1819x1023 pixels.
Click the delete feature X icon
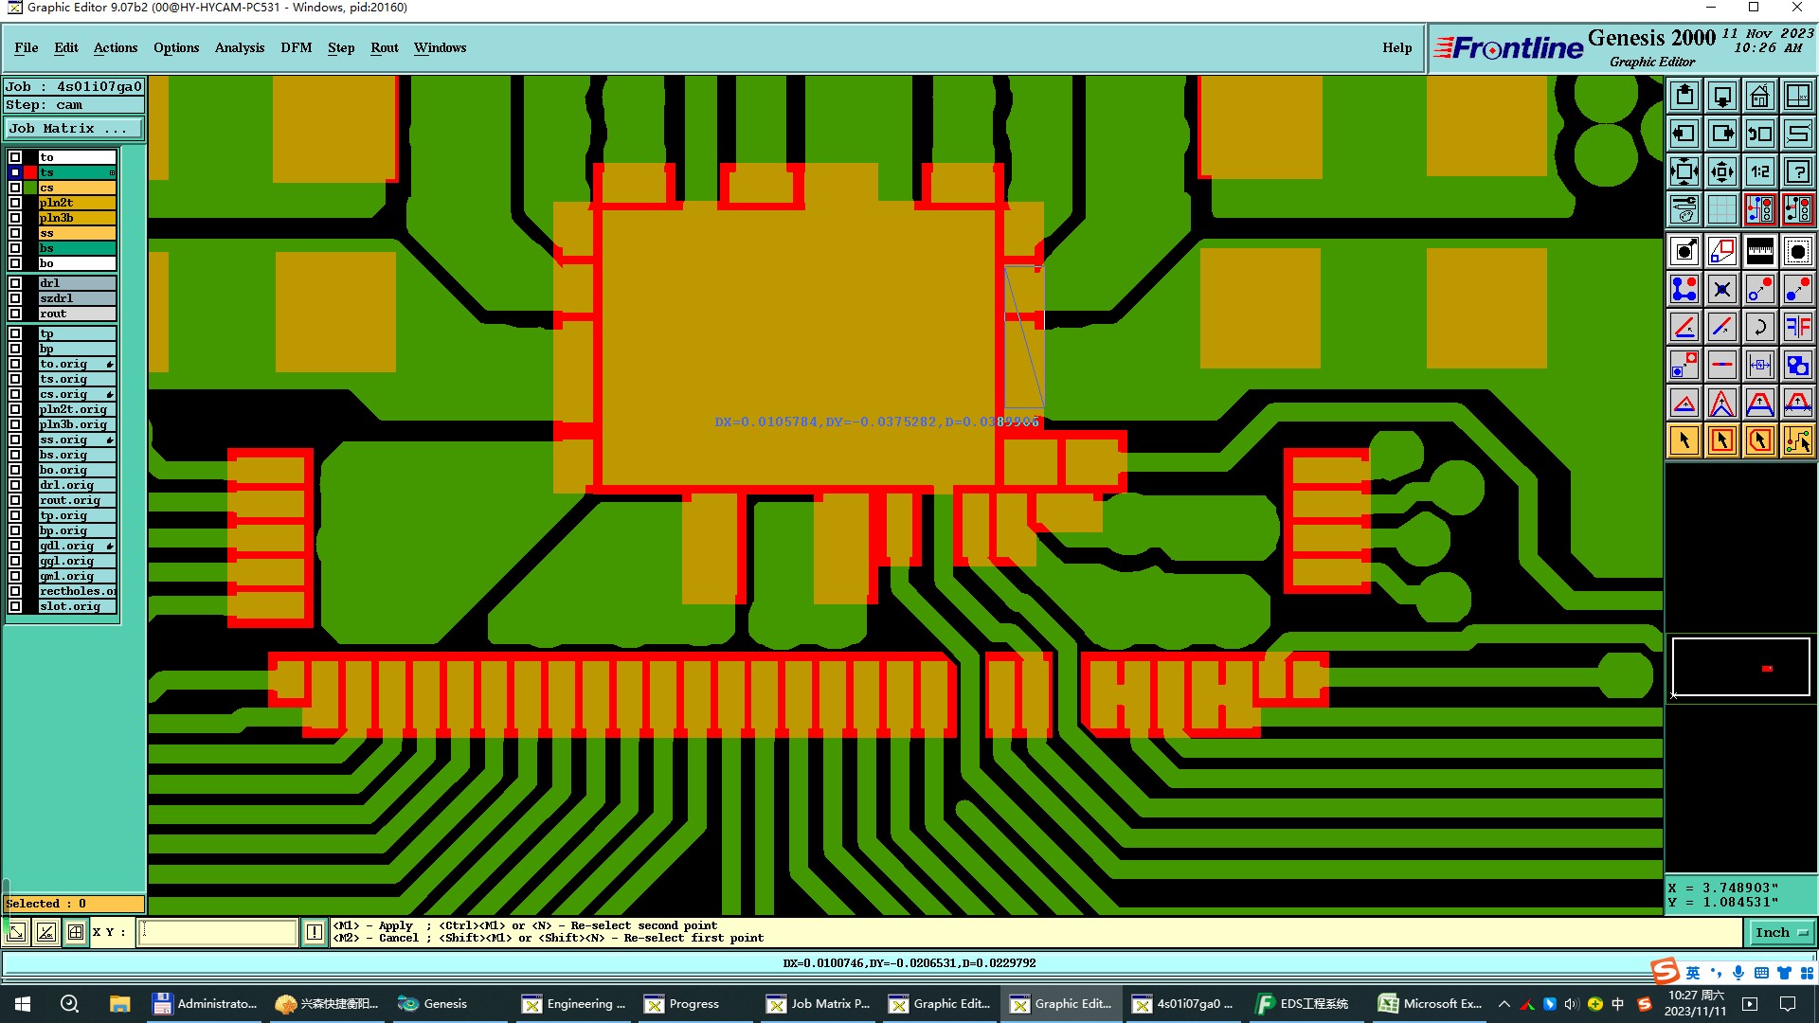click(1721, 289)
